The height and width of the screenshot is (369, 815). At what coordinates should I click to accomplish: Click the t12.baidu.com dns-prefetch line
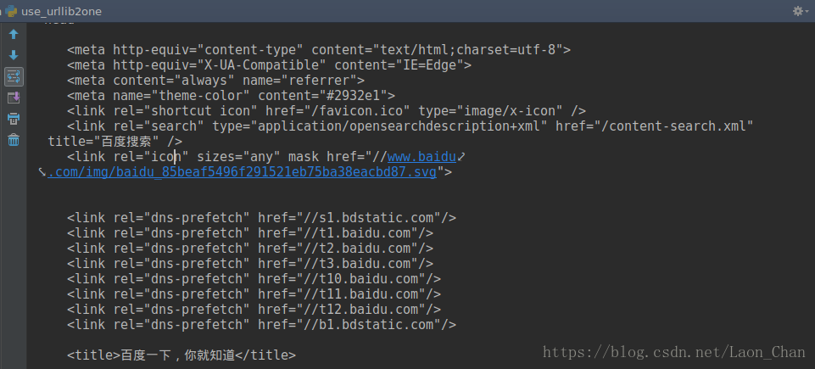(x=254, y=310)
